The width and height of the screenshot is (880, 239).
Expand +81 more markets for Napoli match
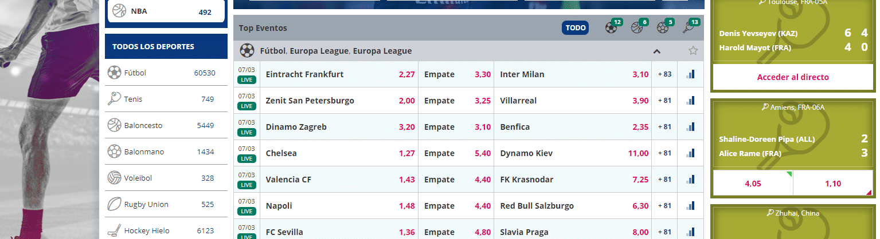pos(664,206)
